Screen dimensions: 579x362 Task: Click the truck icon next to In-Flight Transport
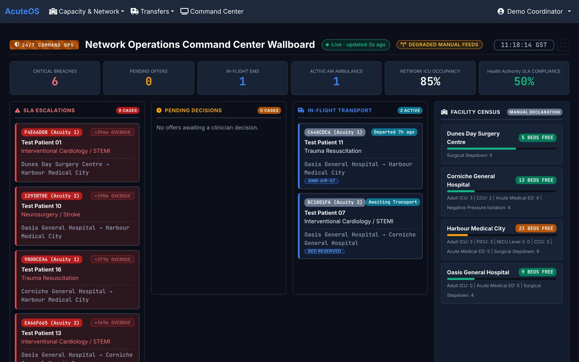tap(301, 110)
